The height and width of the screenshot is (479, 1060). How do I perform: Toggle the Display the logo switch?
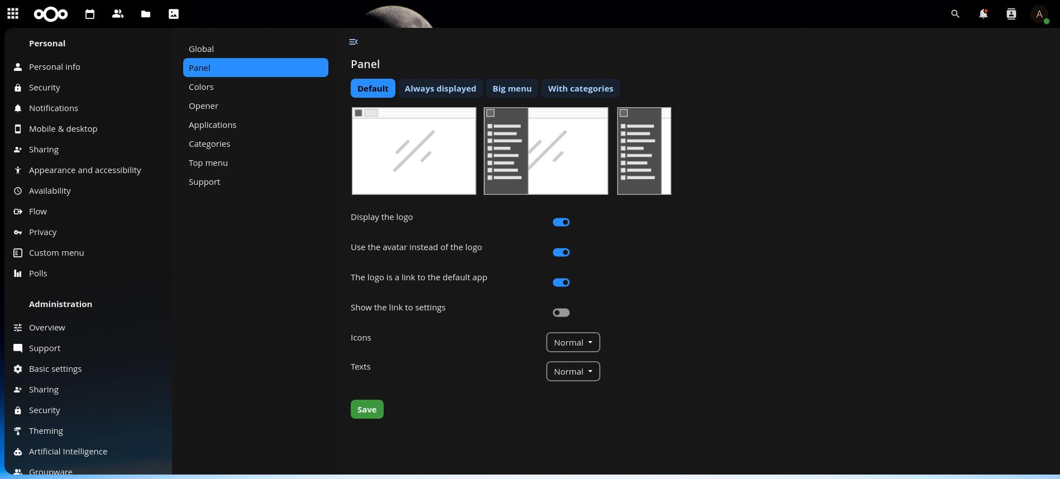click(561, 222)
